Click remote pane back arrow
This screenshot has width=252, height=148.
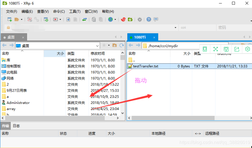click(131, 45)
